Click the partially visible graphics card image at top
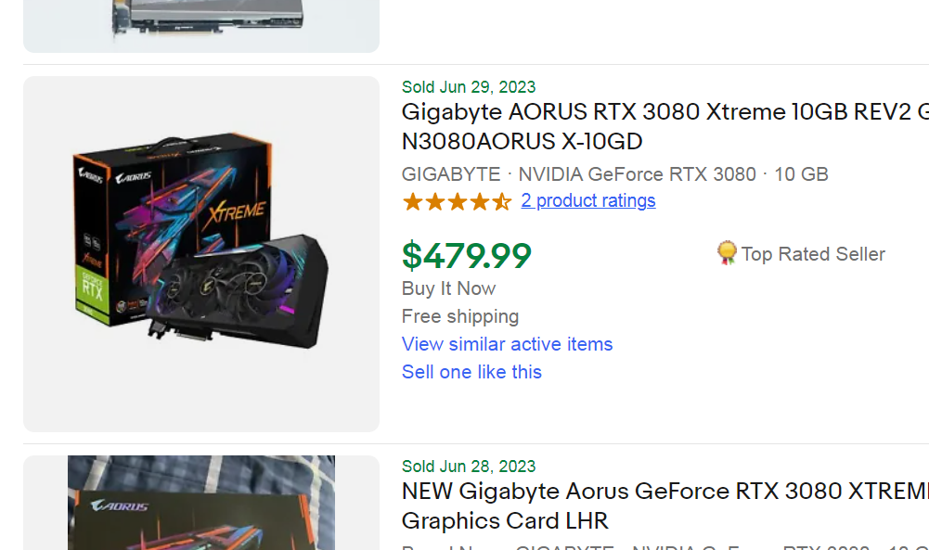Viewport: 929px width, 550px height. pyautogui.click(x=200, y=23)
